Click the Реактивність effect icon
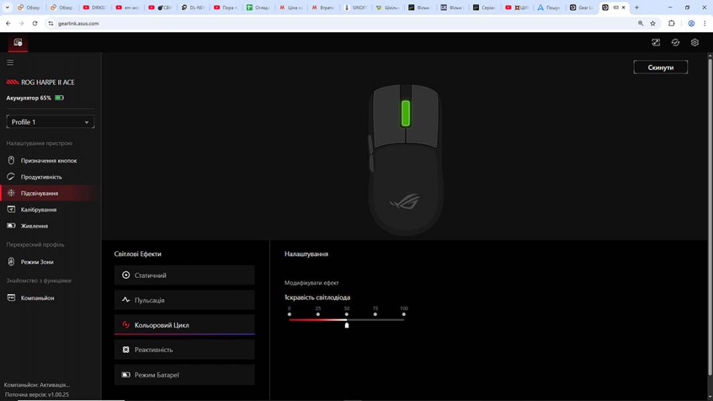 click(126, 350)
